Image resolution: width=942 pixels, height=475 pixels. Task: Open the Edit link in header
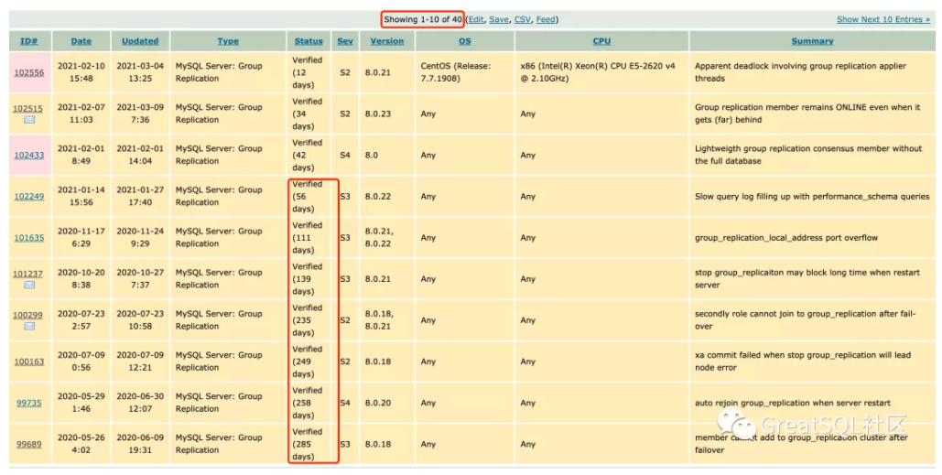tap(476, 19)
